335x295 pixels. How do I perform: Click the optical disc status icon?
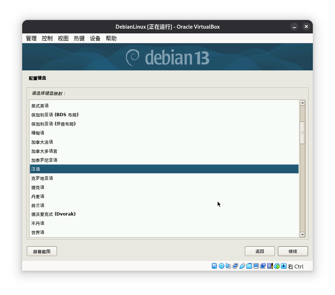point(221,266)
